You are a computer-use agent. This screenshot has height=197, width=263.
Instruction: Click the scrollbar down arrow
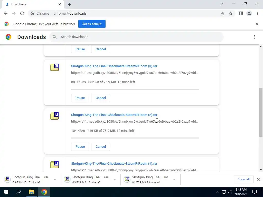(x=261, y=170)
